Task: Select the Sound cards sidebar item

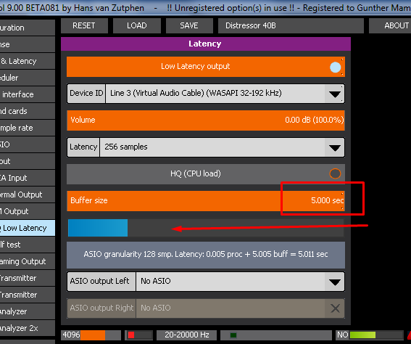Action: point(28,111)
